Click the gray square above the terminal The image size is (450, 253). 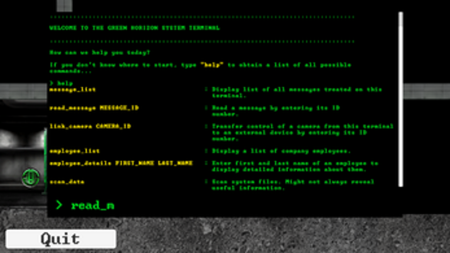click(64, 6)
